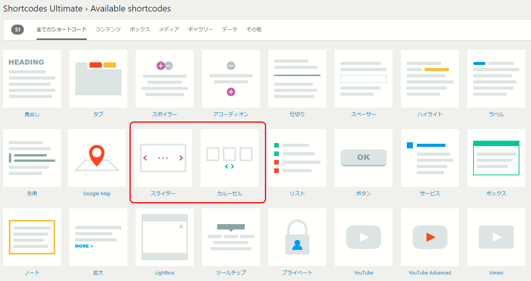Click the アコーディオン text link

231,114
